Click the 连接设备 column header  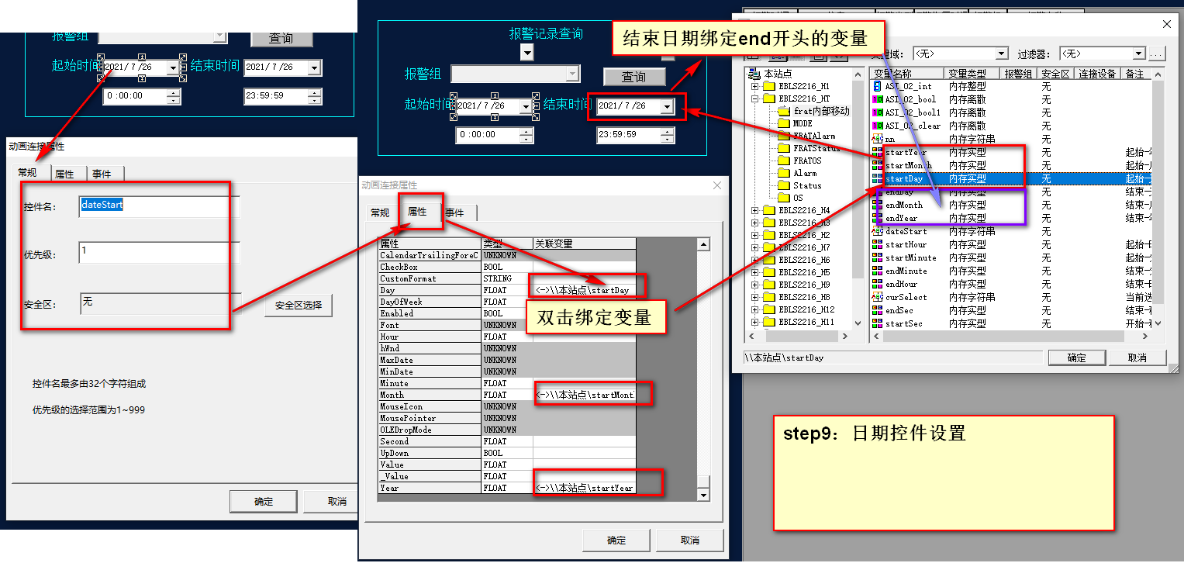(x=1097, y=74)
